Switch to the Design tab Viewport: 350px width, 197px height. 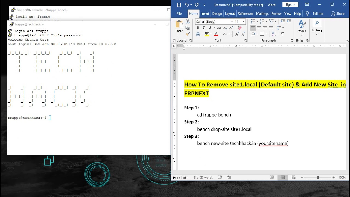coord(217,13)
